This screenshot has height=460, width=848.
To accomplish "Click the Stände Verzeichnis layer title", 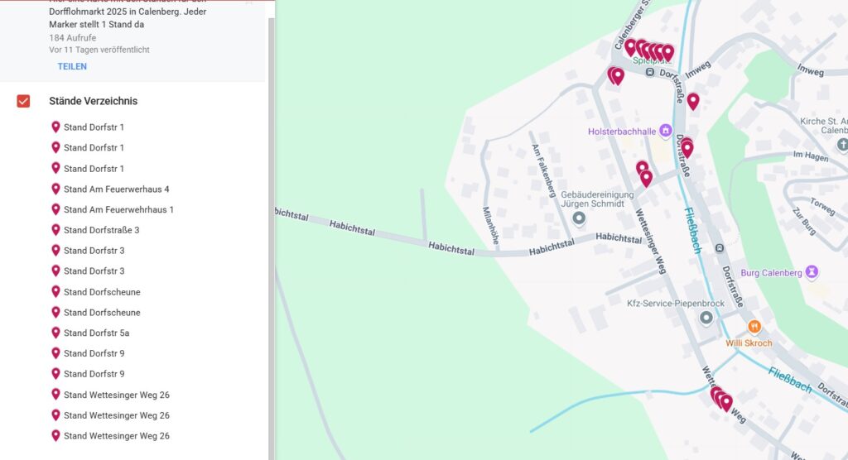I will click(x=93, y=101).
